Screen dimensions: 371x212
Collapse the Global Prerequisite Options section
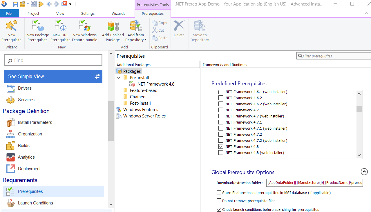click(x=364, y=172)
